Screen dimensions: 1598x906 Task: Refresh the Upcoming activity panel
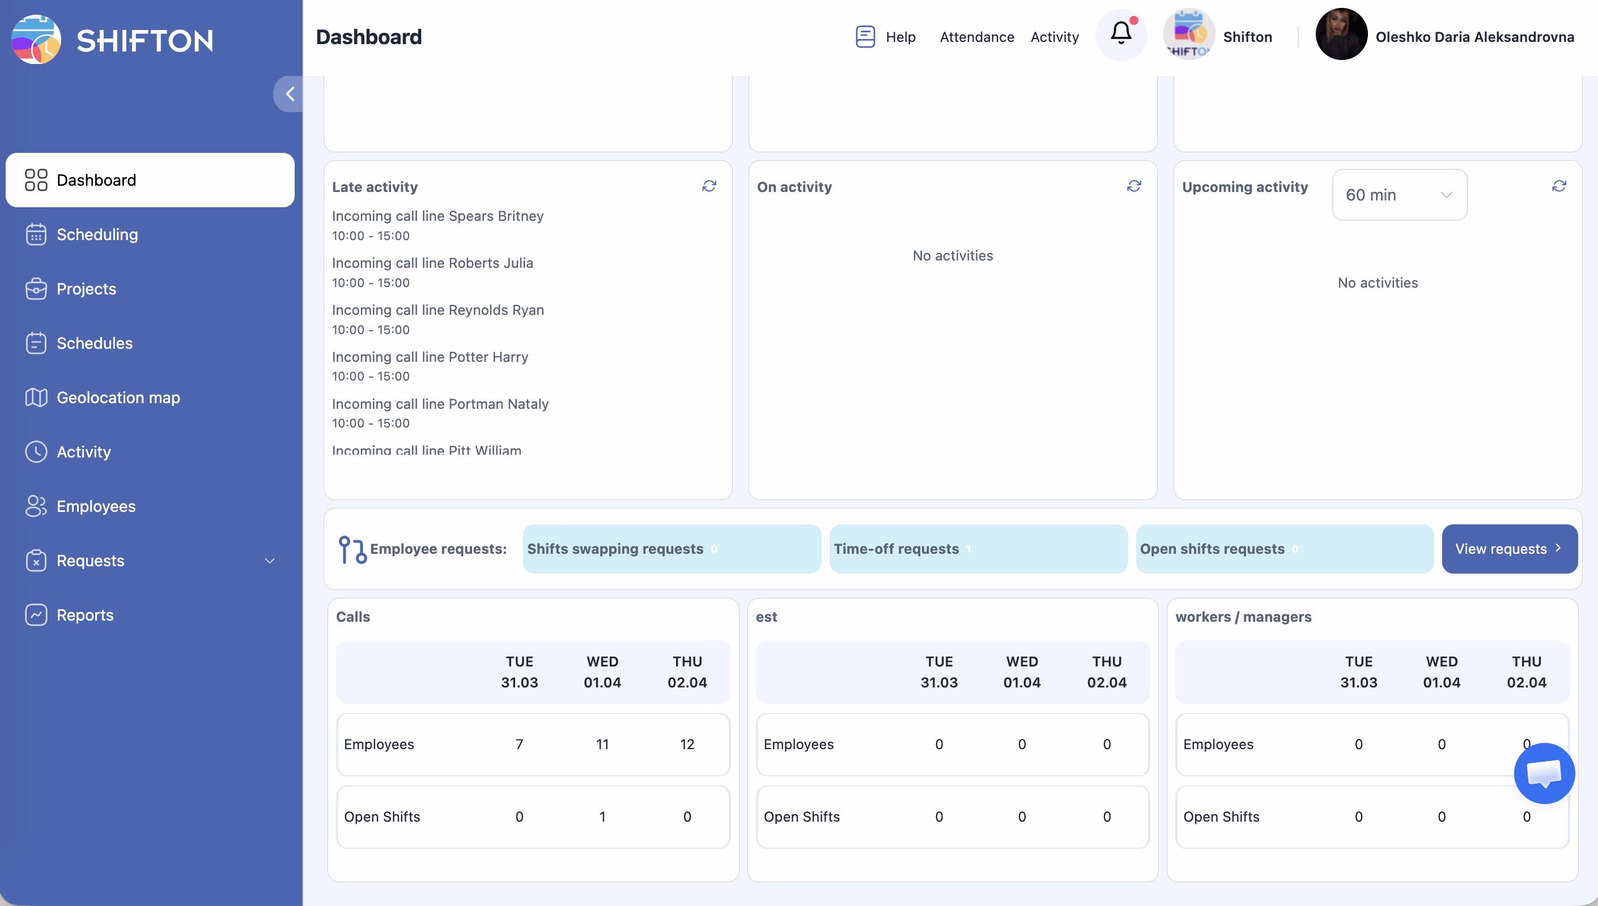[1558, 186]
